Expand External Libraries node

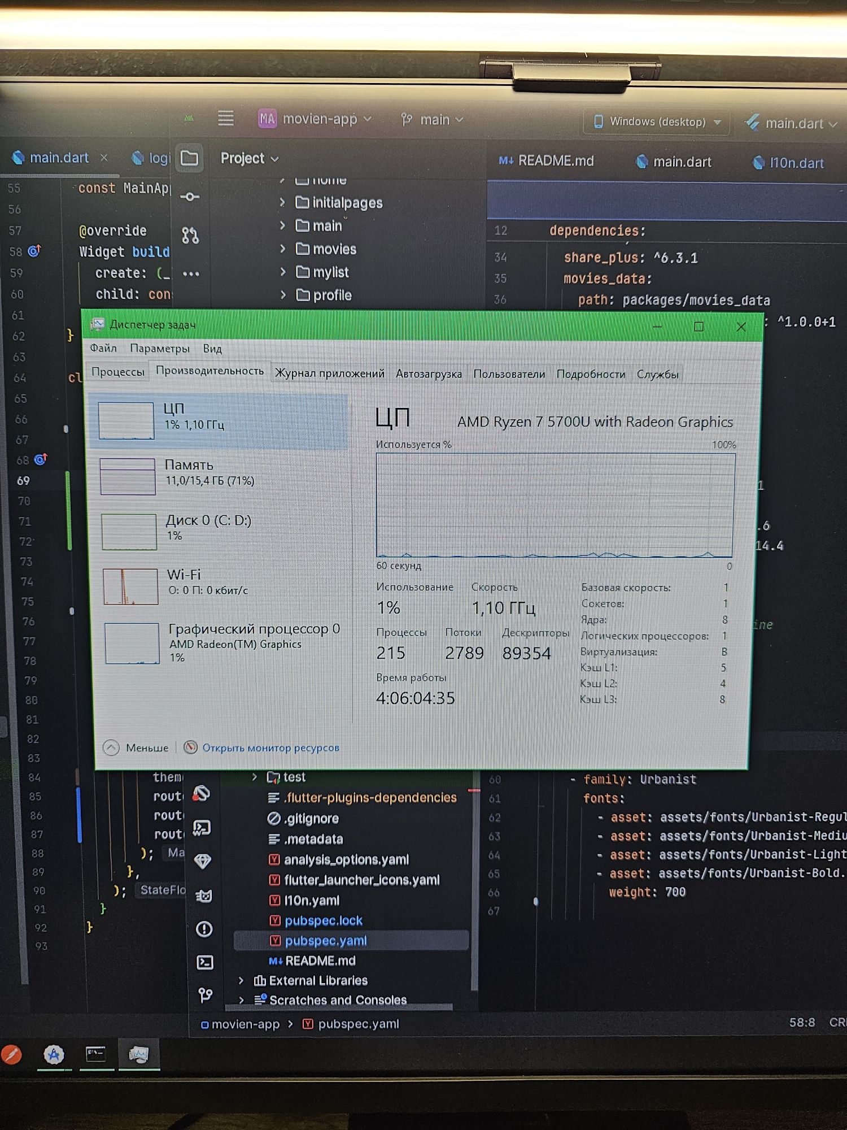[x=241, y=980]
